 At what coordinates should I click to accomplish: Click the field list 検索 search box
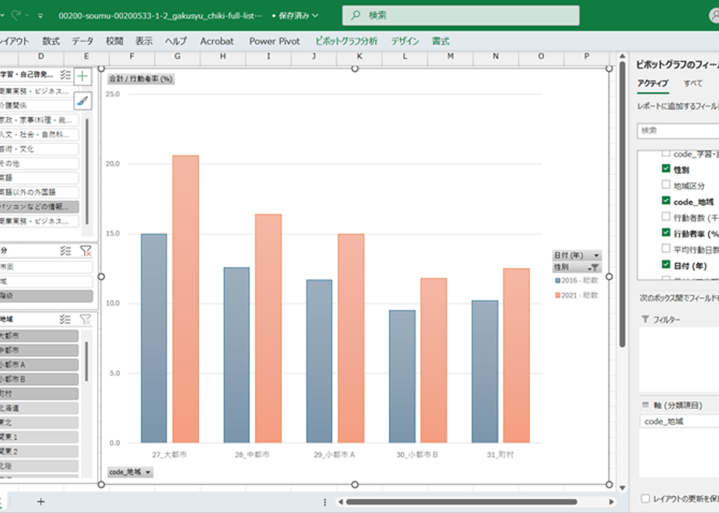[x=678, y=131]
